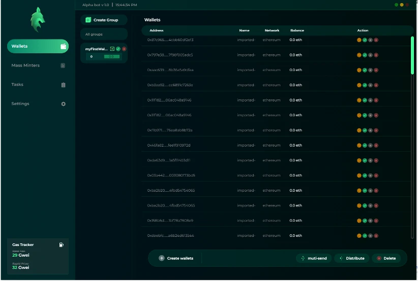Select address 0xda63d9...1a5f11403d11
Screen dimensions: 418x281
click(169, 160)
